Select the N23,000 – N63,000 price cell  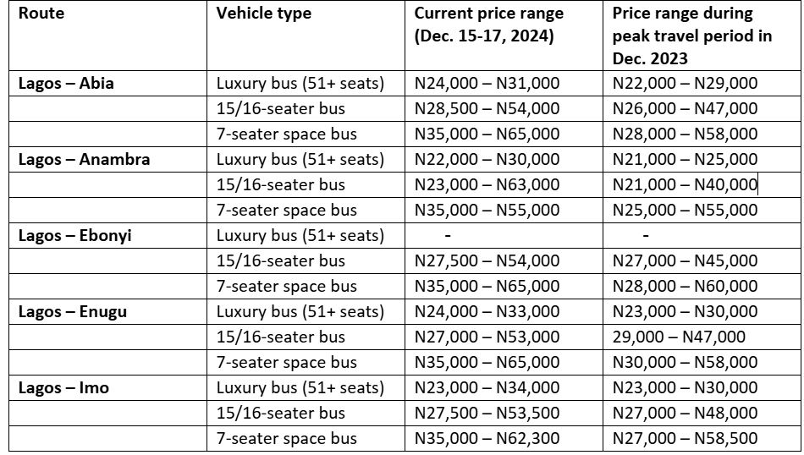487,184
